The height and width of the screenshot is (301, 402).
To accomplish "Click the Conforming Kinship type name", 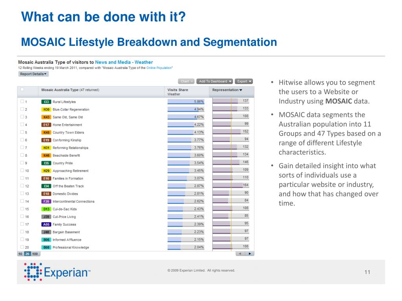I will tap(67, 140).
